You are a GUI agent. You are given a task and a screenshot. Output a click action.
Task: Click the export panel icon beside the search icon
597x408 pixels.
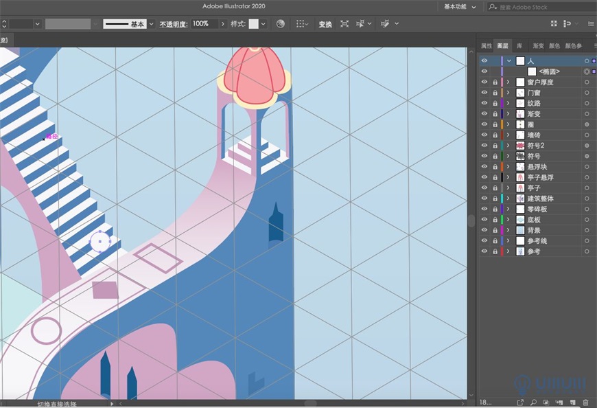522,402
